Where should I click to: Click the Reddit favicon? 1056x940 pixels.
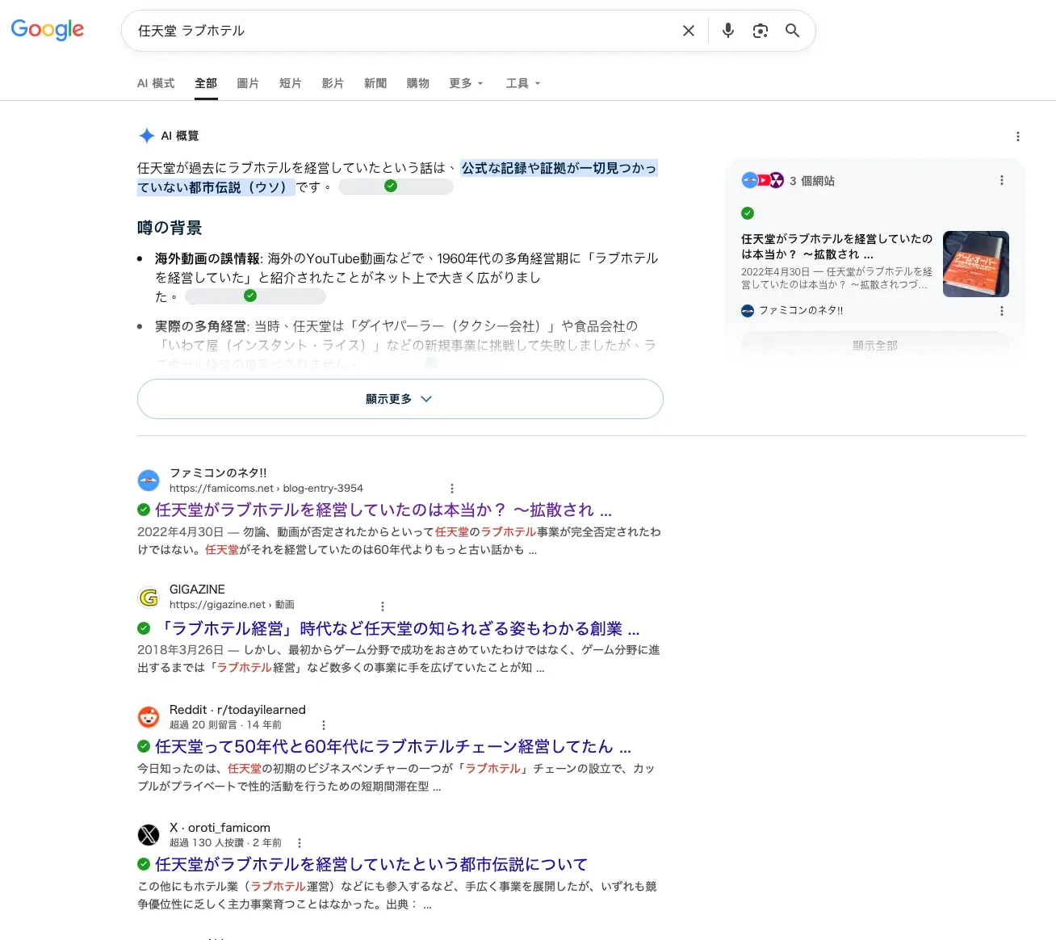[149, 717]
